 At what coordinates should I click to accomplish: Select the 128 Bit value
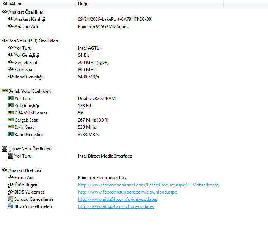[x=85, y=106]
